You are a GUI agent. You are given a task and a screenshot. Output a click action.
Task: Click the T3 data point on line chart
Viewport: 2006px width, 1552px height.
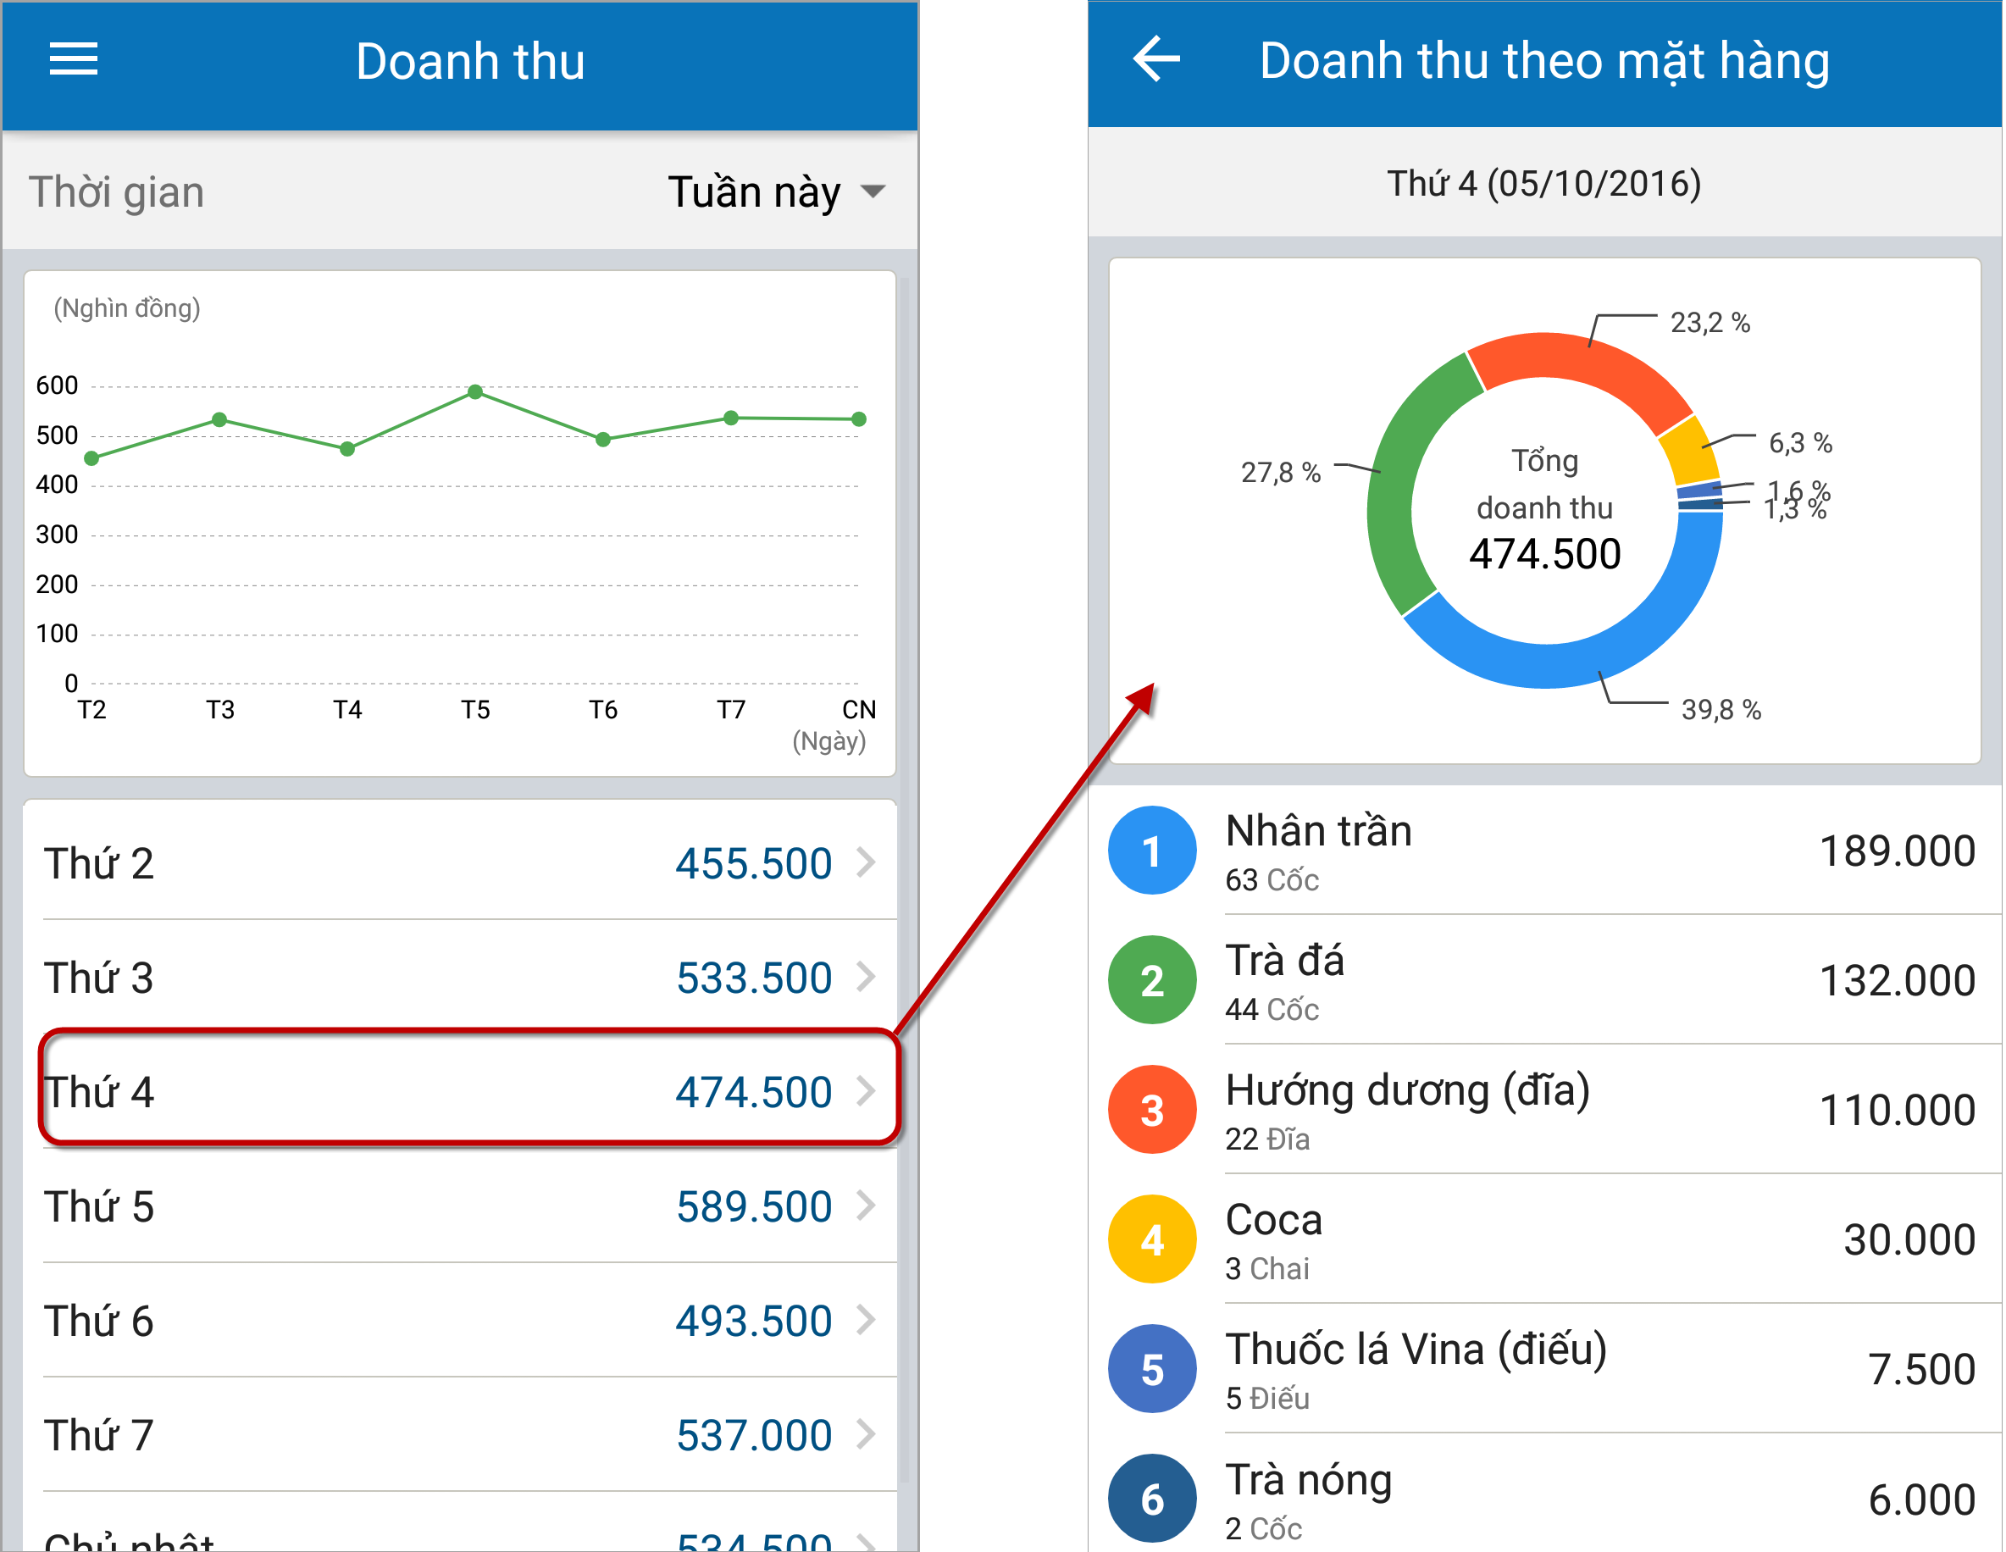tap(219, 419)
